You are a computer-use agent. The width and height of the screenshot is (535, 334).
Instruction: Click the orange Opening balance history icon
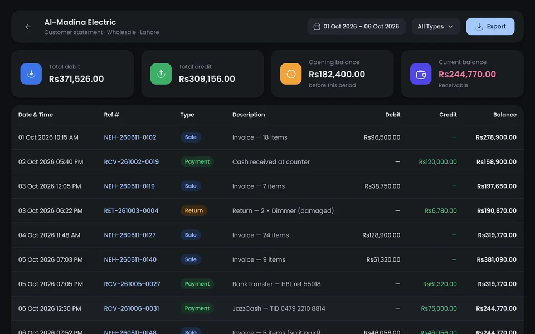pos(291,73)
